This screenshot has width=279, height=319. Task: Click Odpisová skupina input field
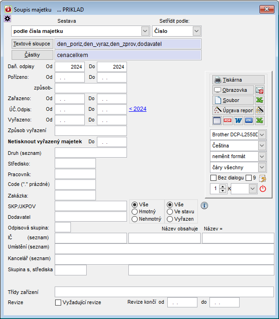[x=63, y=227]
